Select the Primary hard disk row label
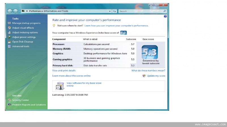 (x=63, y=65)
